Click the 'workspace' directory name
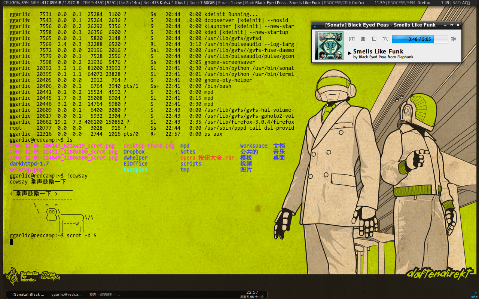This screenshot has width=479, height=299. point(254,146)
